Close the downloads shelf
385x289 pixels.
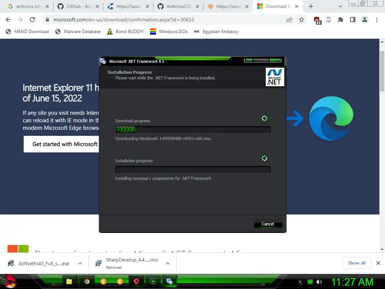[378, 263]
